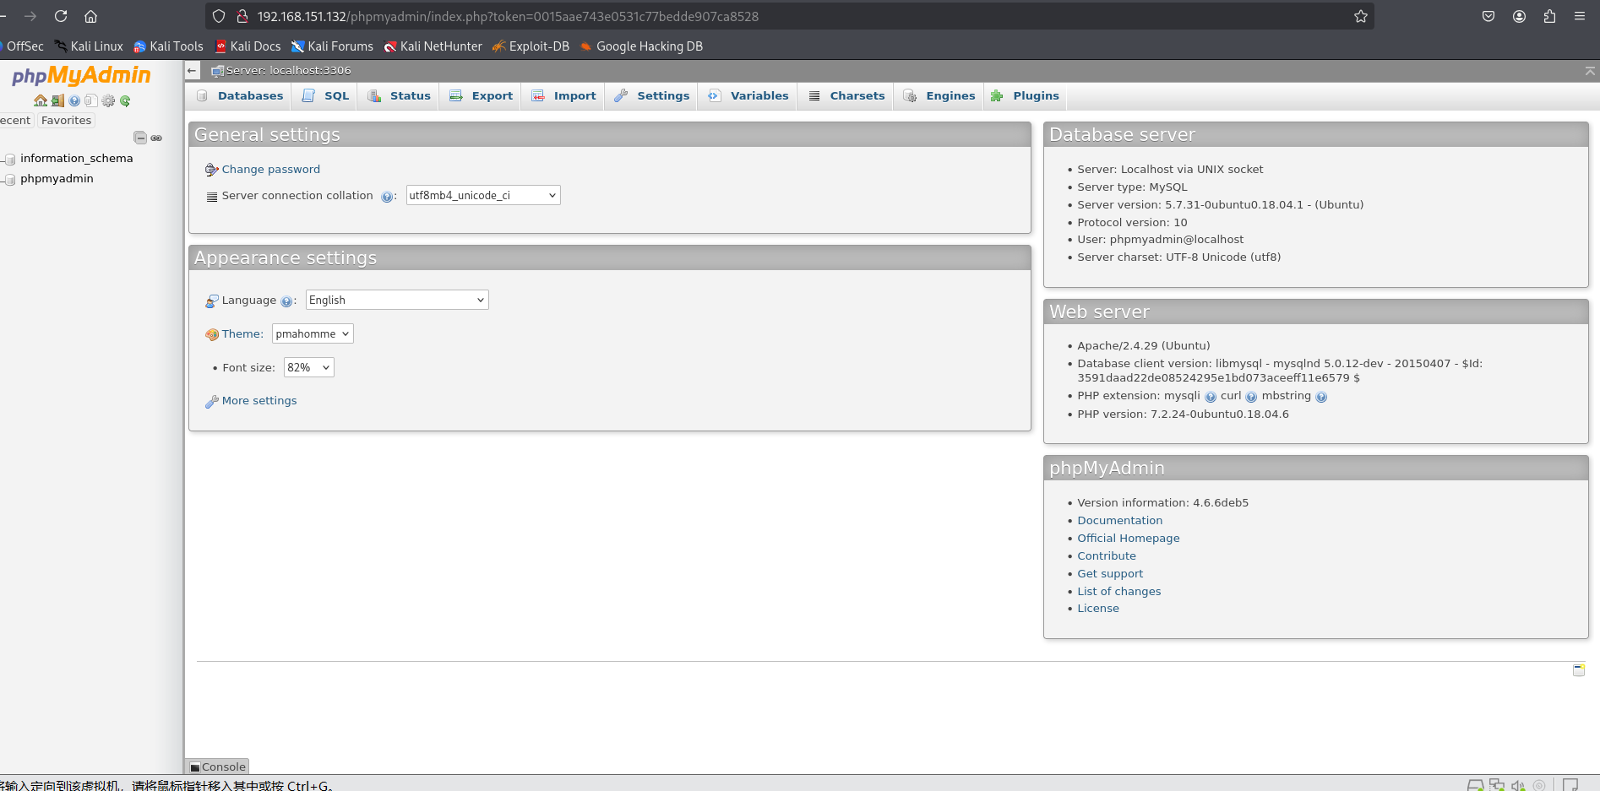Open the Google Hacking DB bookmark
Image resolution: width=1600 pixels, height=791 pixels.
click(x=641, y=46)
